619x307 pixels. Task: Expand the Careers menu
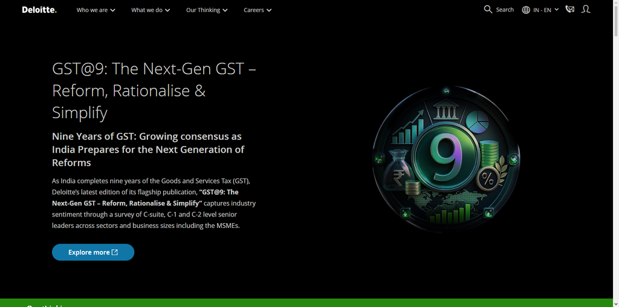click(258, 10)
